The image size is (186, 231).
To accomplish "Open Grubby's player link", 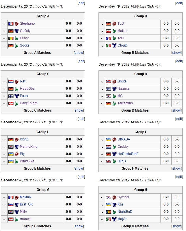I will point(123,147).
